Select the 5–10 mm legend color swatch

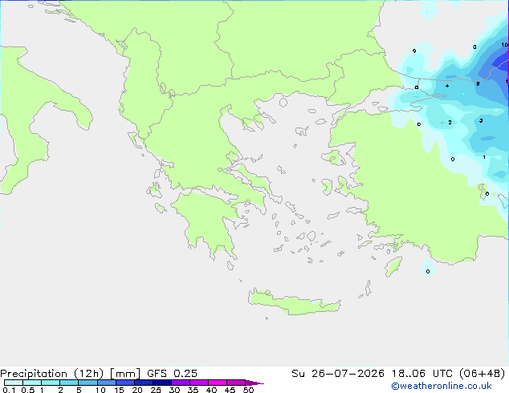tap(88, 383)
